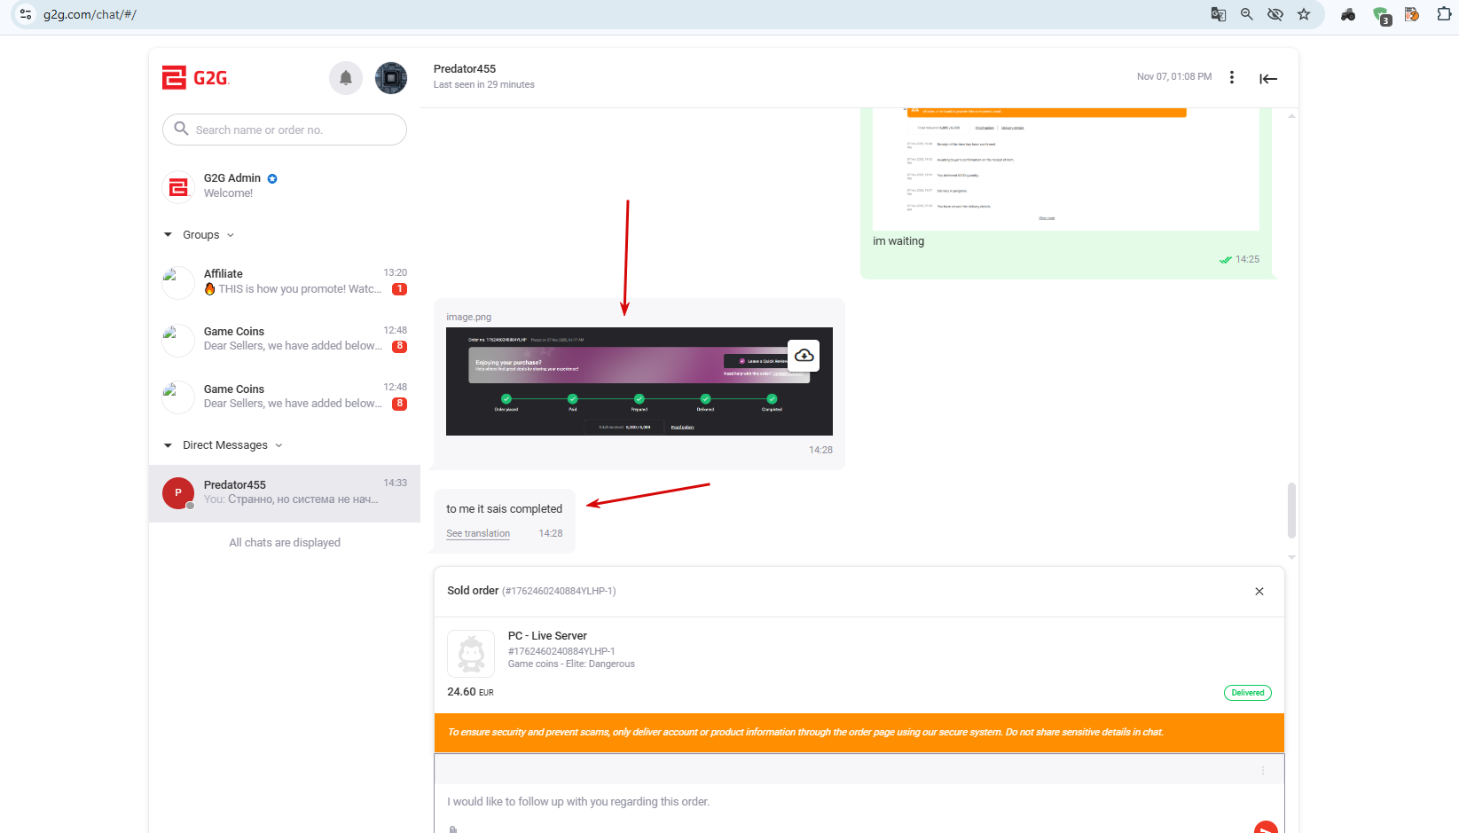Click 'All chats are displayed' text
1459x833 pixels.
point(285,543)
